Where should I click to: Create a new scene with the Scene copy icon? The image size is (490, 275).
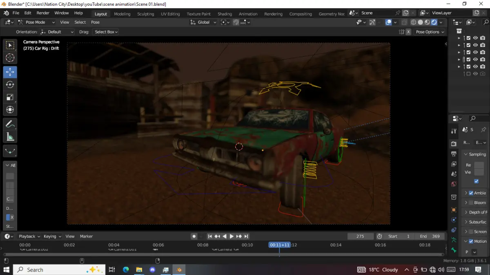[405, 13]
